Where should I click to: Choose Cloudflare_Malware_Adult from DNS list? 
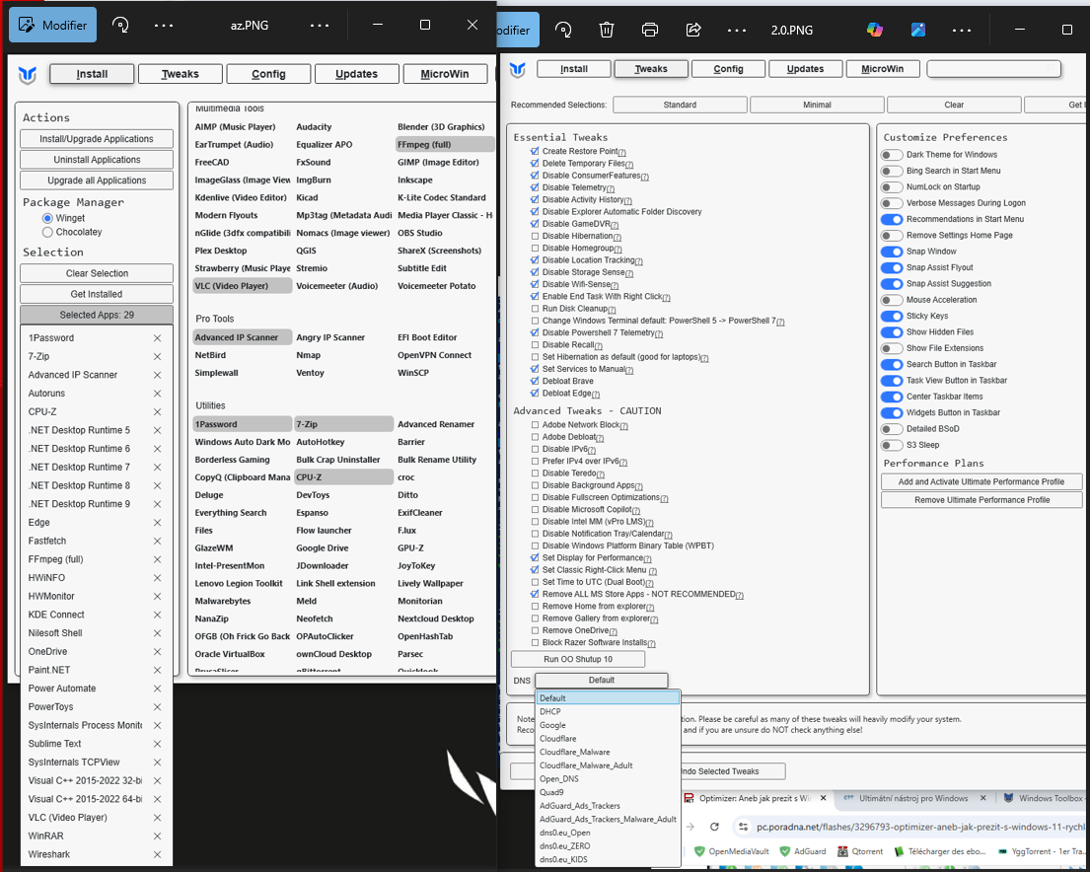586,765
